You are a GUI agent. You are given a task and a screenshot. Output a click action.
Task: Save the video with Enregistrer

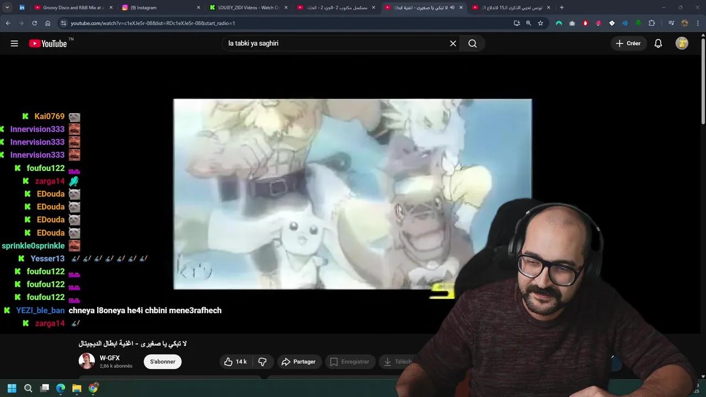tap(350, 362)
